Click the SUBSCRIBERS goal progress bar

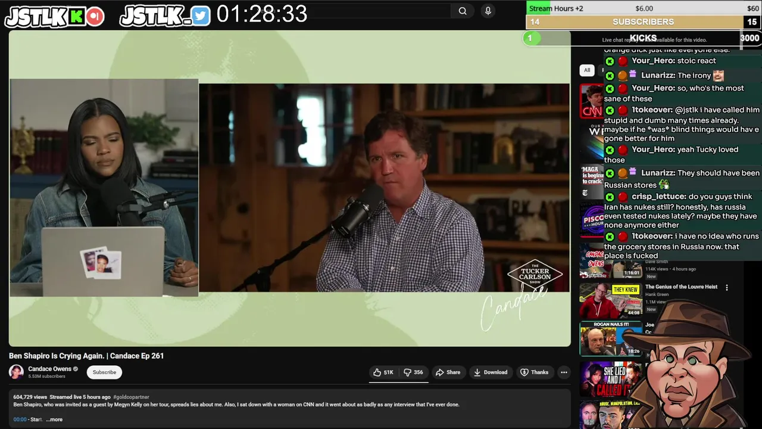point(644,22)
